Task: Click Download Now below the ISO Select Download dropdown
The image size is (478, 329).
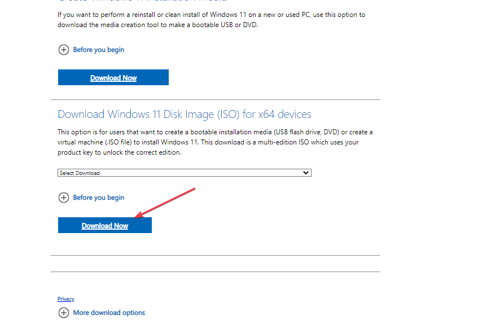Action: click(104, 225)
